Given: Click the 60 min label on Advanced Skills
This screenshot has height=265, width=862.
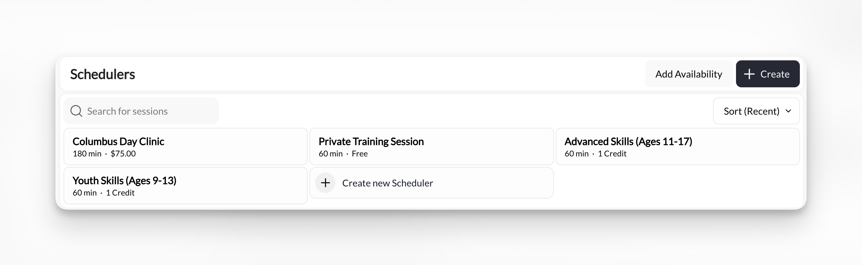Looking at the screenshot, I should [576, 153].
